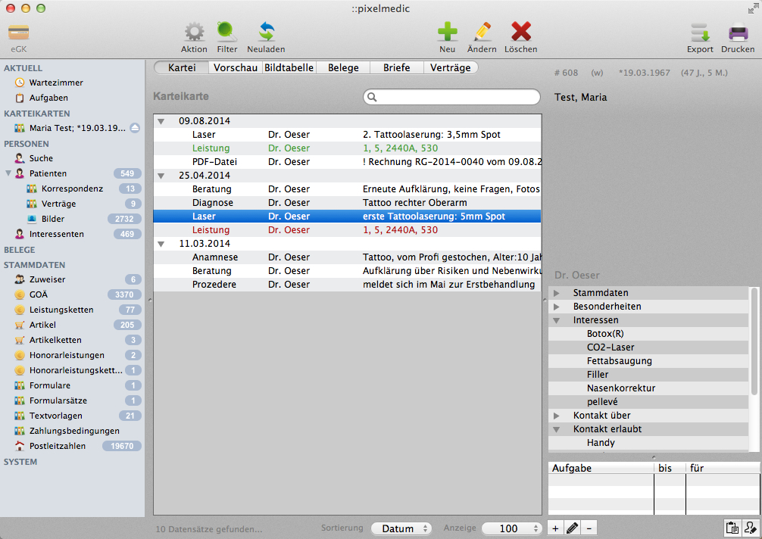This screenshot has height=539, width=762.
Task: Switch to the Verträge tab
Action: coord(451,67)
